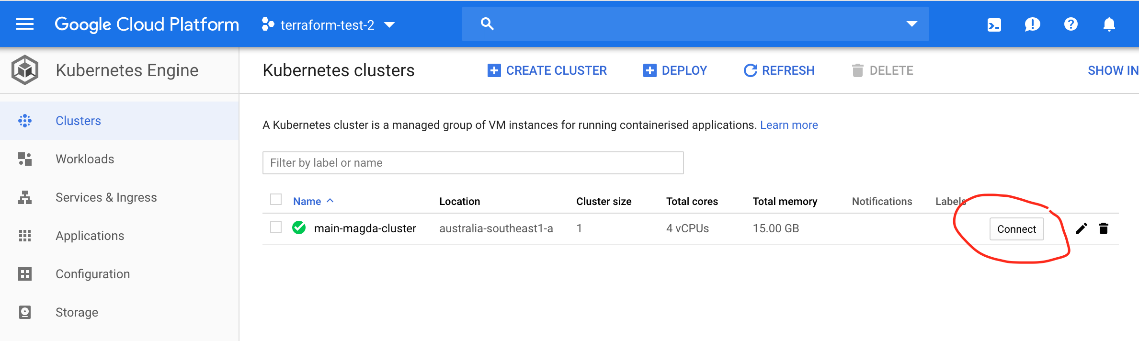This screenshot has width=1139, height=341.
Task: Click the australia-southeast1-a location cell
Action: click(496, 228)
